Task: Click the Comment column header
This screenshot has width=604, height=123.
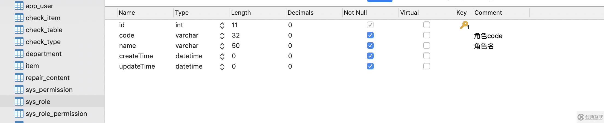Action: [x=488, y=13]
